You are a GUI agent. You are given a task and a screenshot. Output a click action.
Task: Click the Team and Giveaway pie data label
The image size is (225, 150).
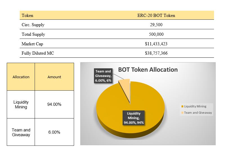click(x=104, y=76)
